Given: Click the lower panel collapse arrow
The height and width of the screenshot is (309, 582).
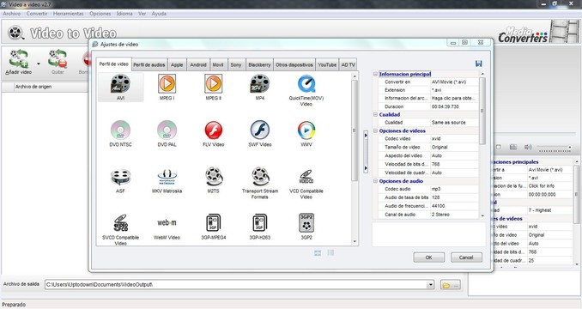Looking at the screenshot, I should (x=366, y=168).
